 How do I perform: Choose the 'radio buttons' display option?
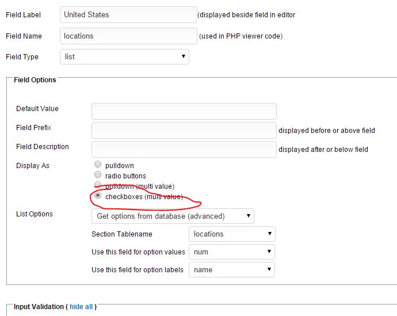pyautogui.click(x=98, y=175)
